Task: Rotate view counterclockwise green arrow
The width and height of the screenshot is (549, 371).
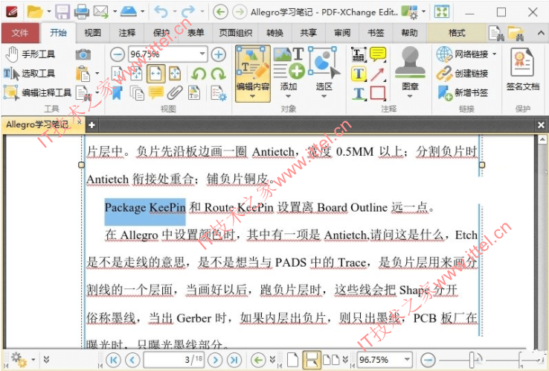Action: click(x=199, y=74)
